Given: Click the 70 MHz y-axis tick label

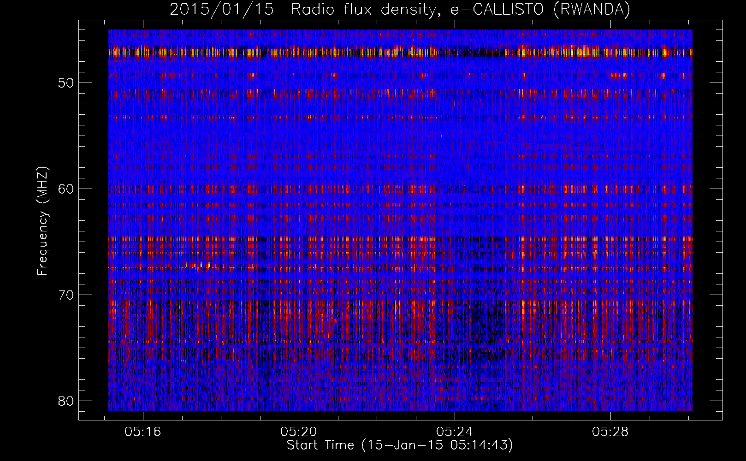Looking at the screenshot, I should point(66,295).
